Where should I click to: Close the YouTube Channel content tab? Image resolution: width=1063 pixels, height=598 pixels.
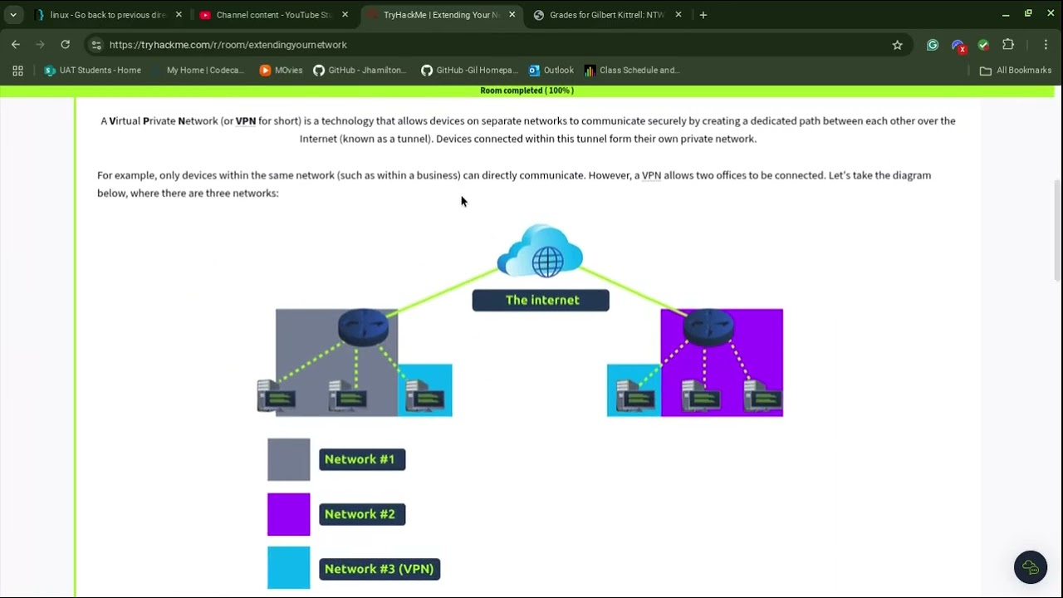345,15
